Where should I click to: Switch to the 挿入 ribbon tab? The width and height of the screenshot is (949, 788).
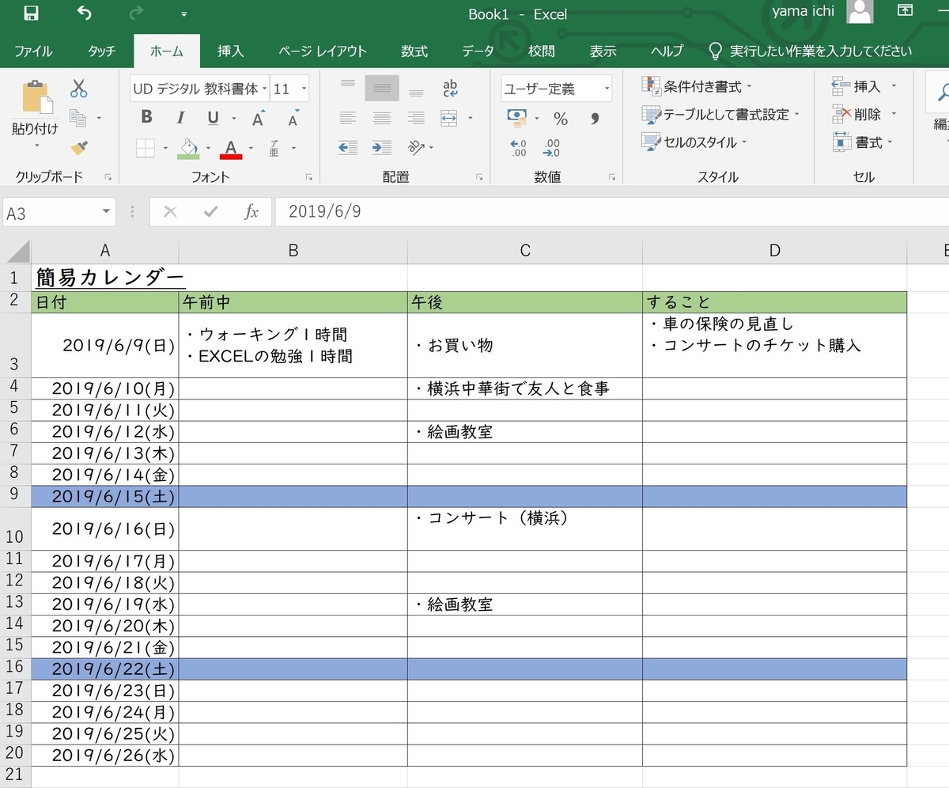pyautogui.click(x=230, y=51)
